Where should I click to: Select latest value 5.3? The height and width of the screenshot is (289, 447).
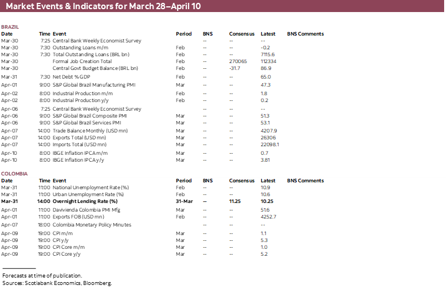coord(264,240)
